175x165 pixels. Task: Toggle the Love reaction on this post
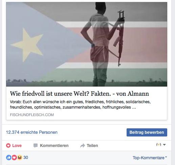(14, 146)
